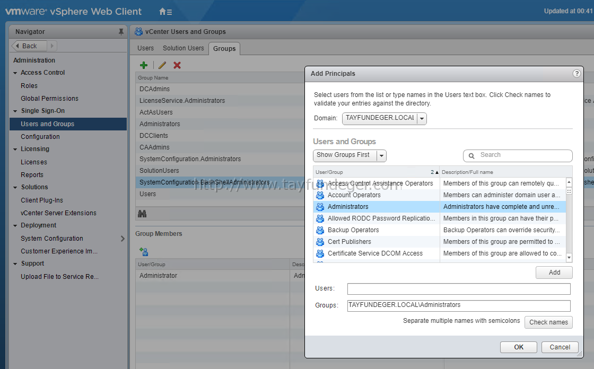Click the Backup Operators group icon
The image size is (594, 369).
pyautogui.click(x=320, y=230)
